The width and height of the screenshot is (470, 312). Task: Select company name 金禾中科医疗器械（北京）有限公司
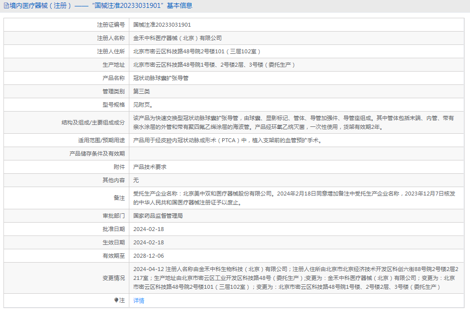coord(177,39)
